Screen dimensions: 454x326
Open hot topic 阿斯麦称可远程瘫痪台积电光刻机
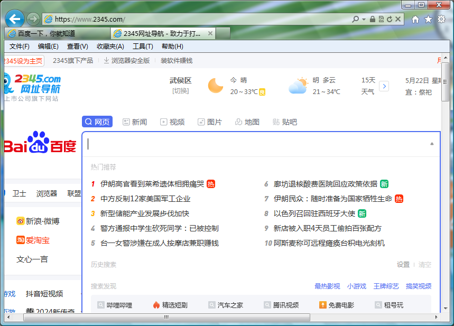click(329, 243)
